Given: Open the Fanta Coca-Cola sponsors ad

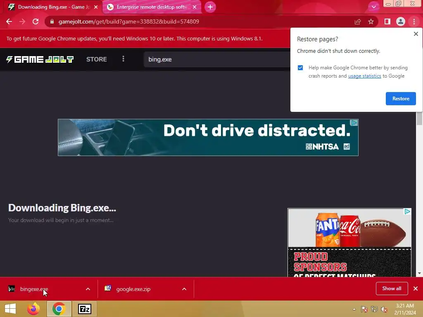Looking at the screenshot, I should (349, 243).
